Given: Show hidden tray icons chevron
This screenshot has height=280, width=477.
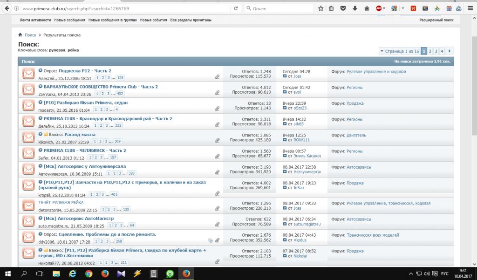Looking at the screenshot, I should click(x=411, y=273).
